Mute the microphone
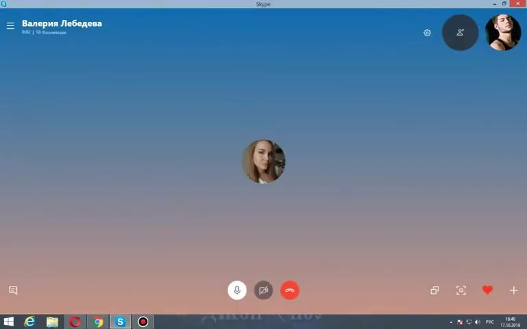The image size is (527, 329). click(237, 290)
